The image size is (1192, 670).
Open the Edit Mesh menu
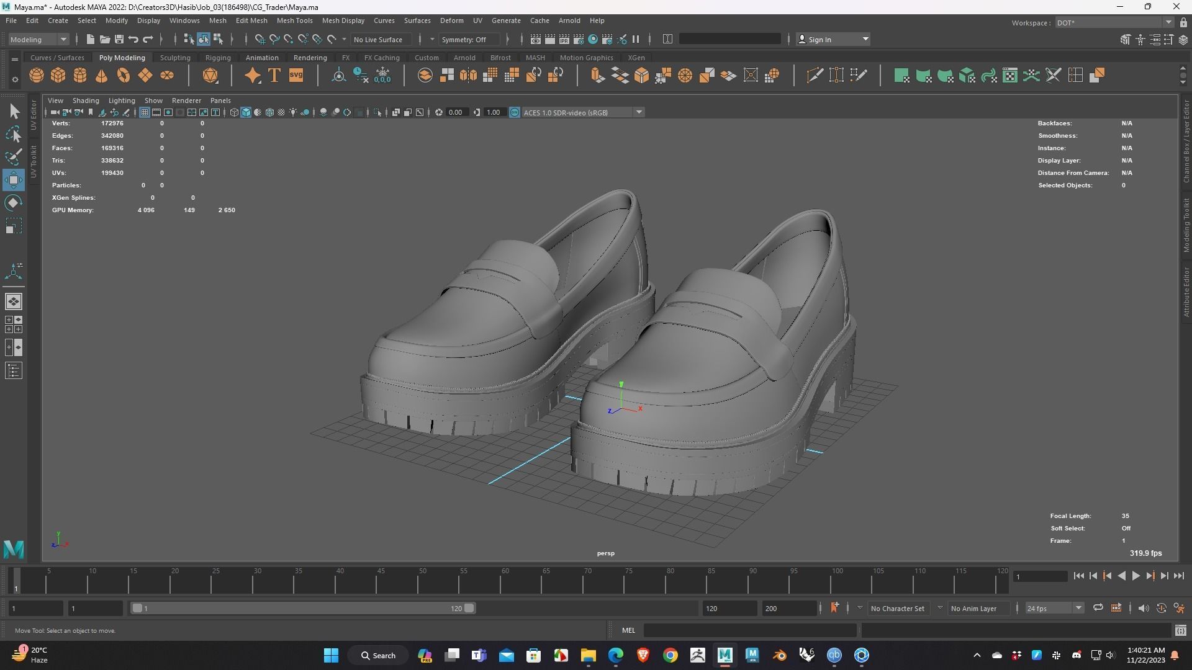251,20
